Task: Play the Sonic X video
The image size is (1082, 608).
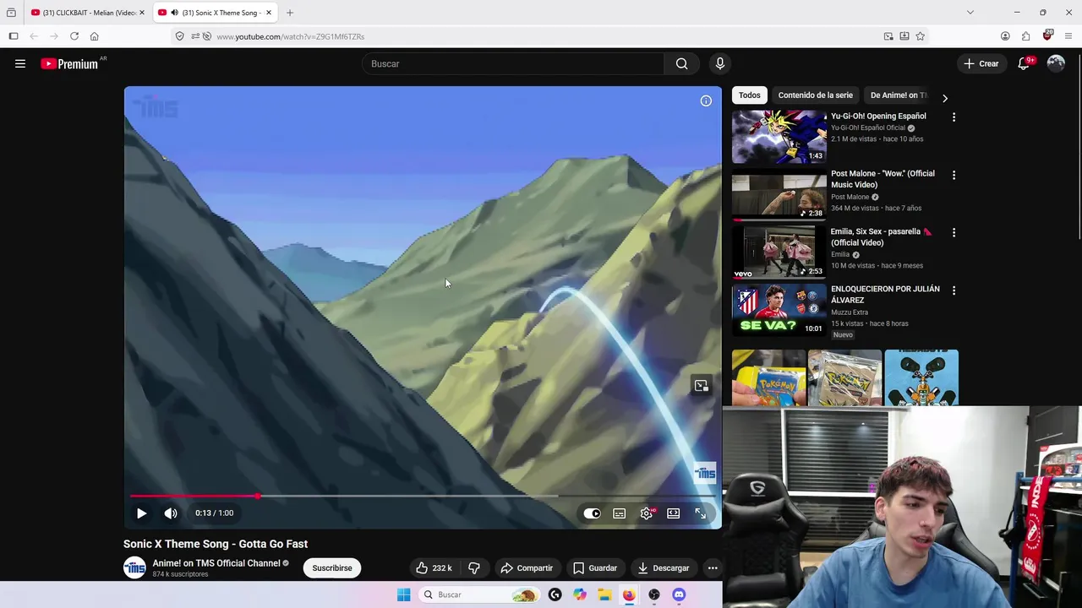Action: 141,513
